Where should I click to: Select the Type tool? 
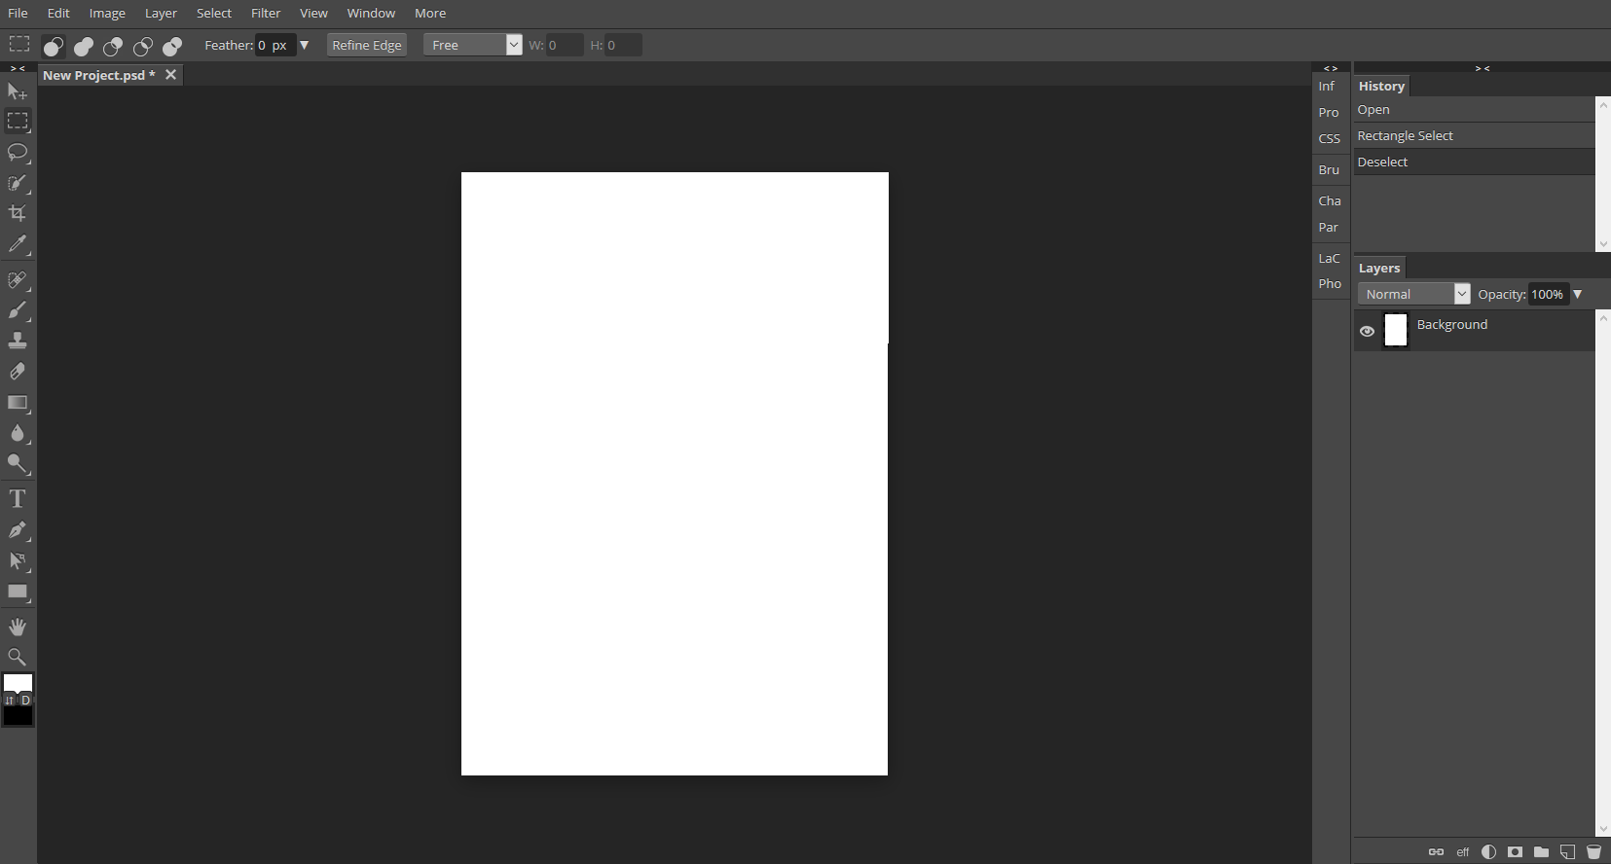18,499
